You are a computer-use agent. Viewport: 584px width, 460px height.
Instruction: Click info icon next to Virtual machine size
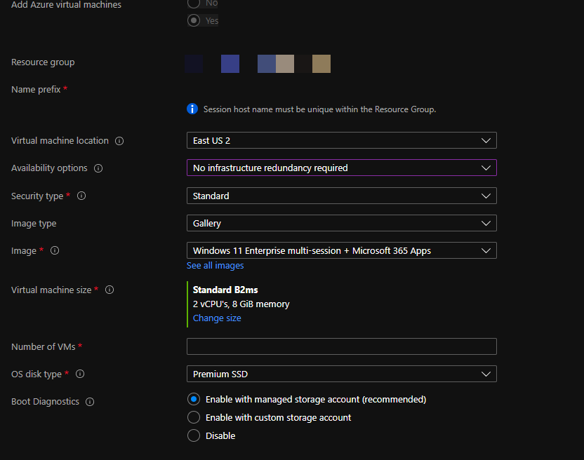[109, 290]
